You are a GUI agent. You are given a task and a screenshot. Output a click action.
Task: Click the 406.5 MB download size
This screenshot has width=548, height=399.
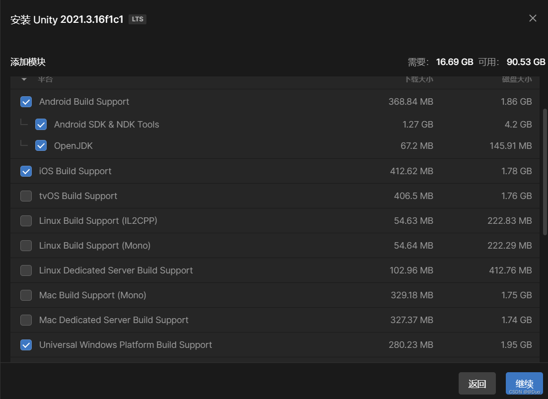pyautogui.click(x=414, y=196)
